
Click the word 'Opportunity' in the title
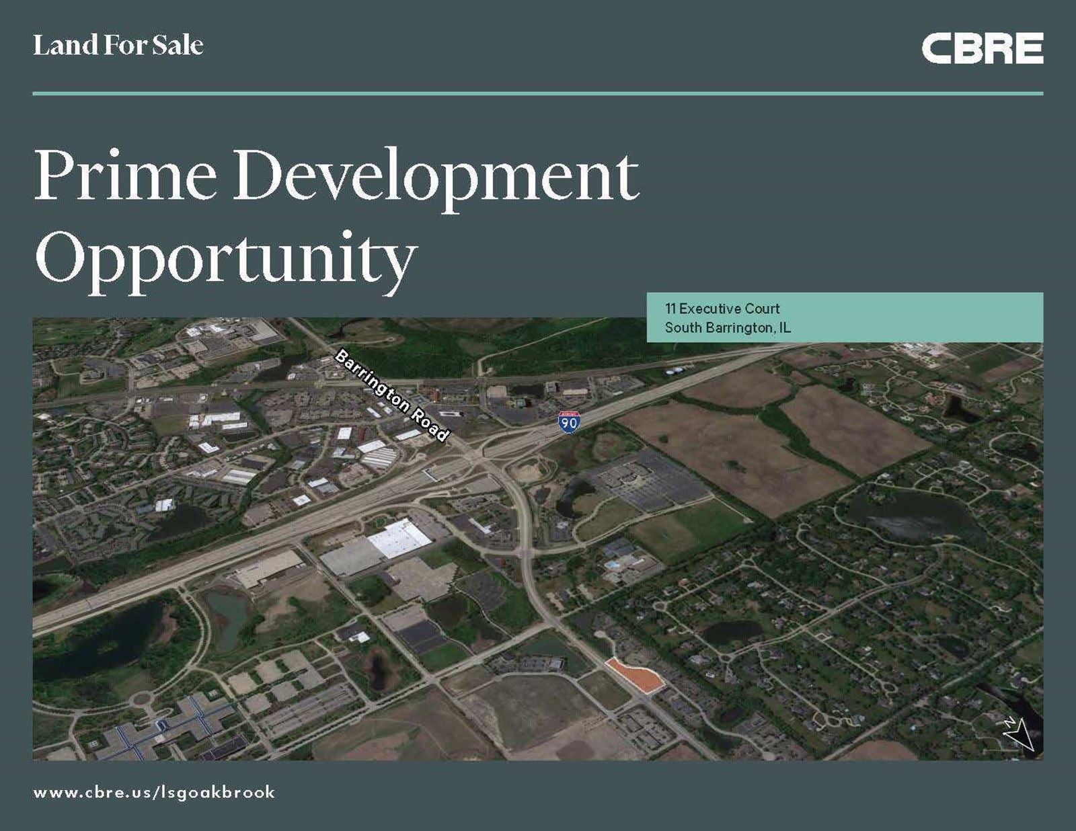225,258
